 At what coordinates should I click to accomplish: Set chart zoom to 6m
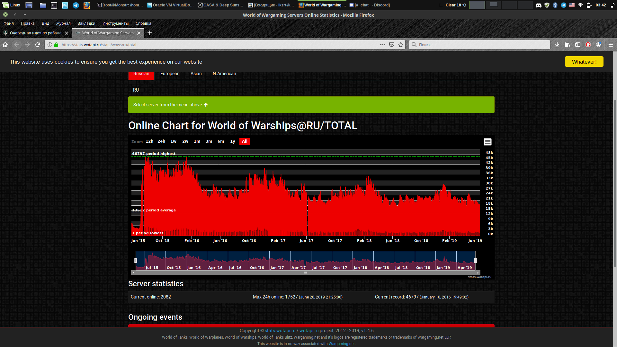click(221, 141)
